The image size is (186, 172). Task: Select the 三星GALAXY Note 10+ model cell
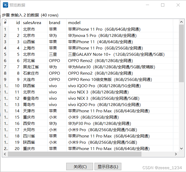pyautogui.click(x=120, y=54)
